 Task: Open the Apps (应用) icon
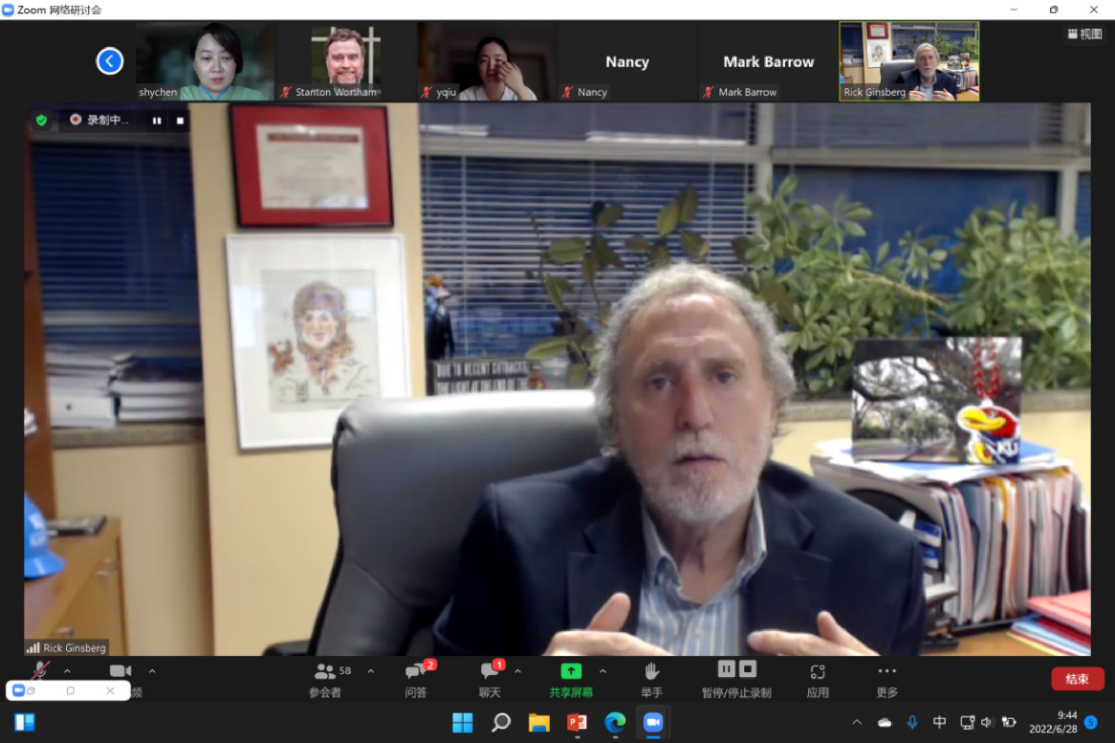coord(818,671)
